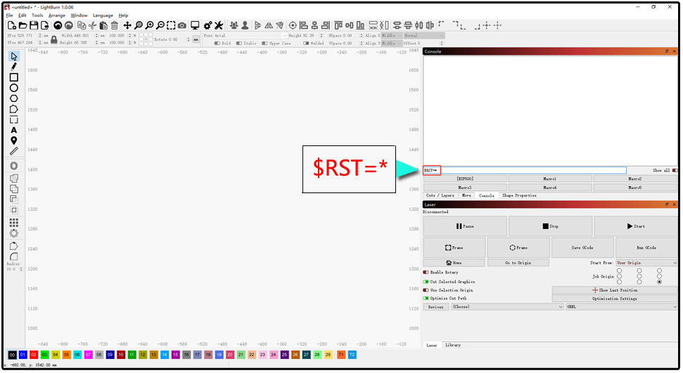Open the Tools menu
This screenshot has height=373, width=683.
(x=37, y=15)
